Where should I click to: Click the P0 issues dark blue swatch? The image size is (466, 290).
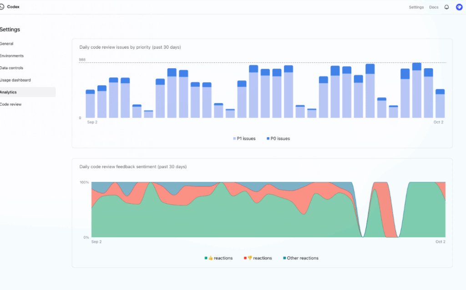tap(268, 139)
